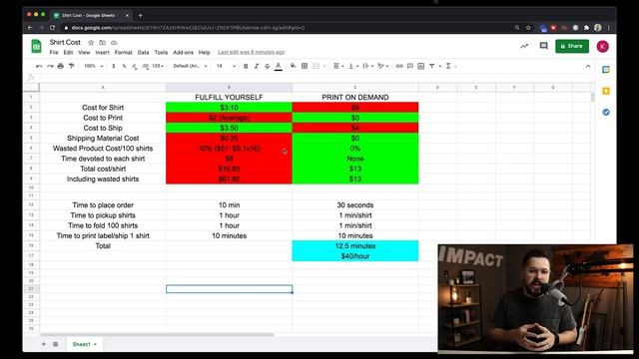The image size is (639, 359).
Task: Open the Format menu
Action: (124, 53)
